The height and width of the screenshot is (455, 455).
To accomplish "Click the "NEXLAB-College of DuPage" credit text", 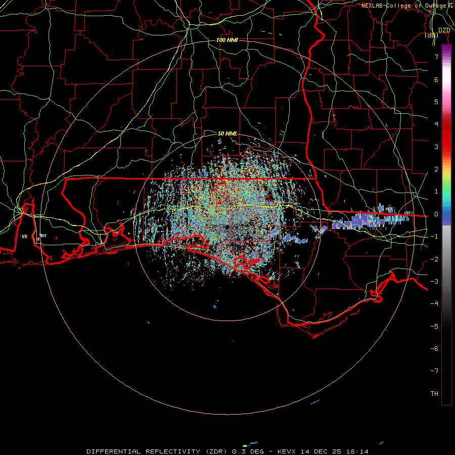I will tap(403, 6).
